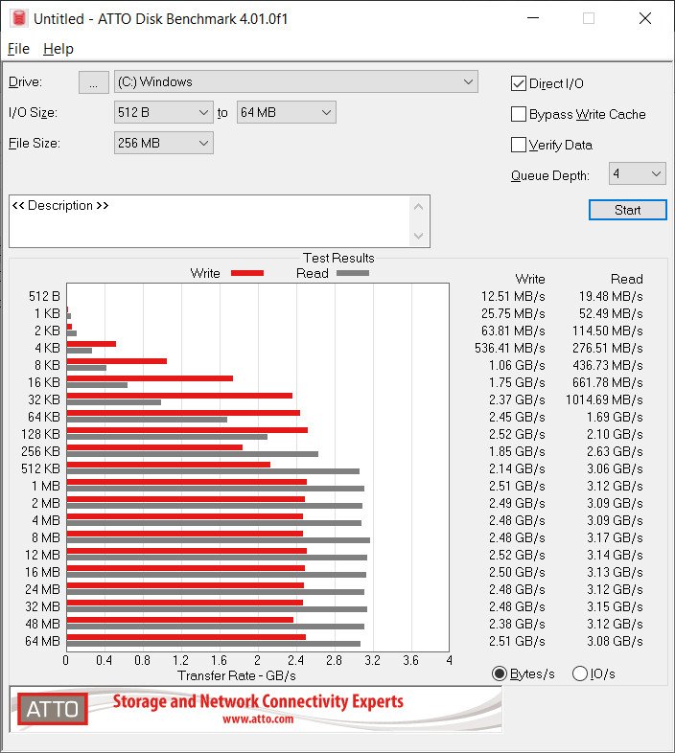Minimize the ATTO Disk Benchmark window
Image resolution: width=675 pixels, height=753 pixels.
pos(533,18)
